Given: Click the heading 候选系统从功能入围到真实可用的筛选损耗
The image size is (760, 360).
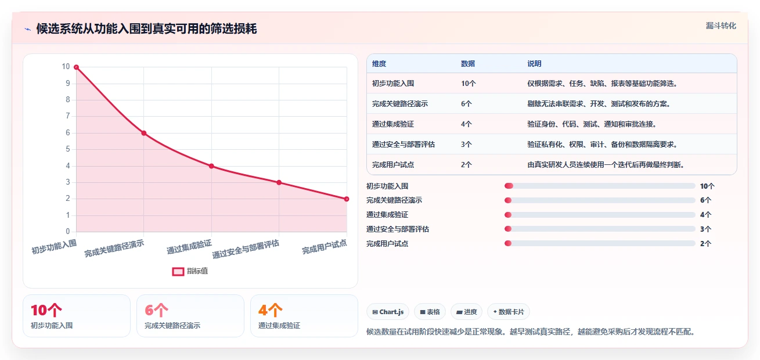Looking at the screenshot, I should [x=146, y=29].
